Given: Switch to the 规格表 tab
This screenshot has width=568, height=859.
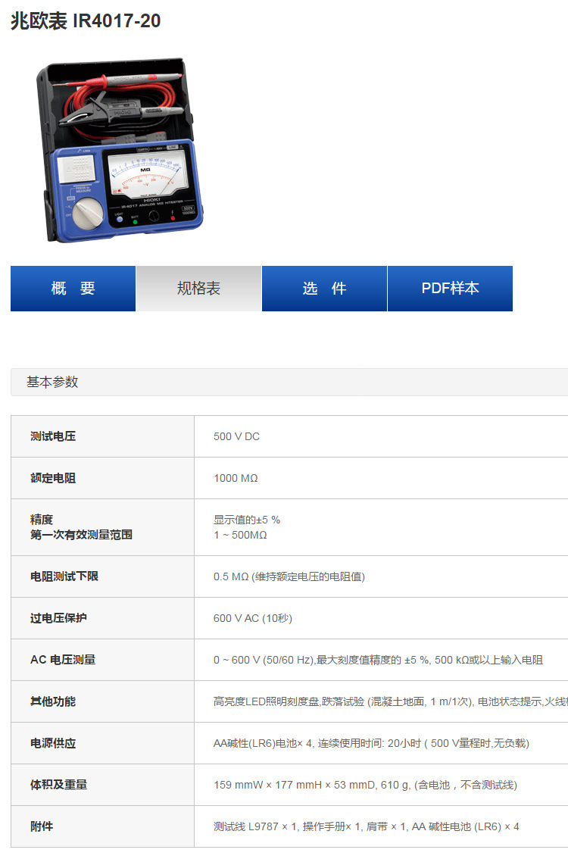Looking at the screenshot, I should pos(198,288).
